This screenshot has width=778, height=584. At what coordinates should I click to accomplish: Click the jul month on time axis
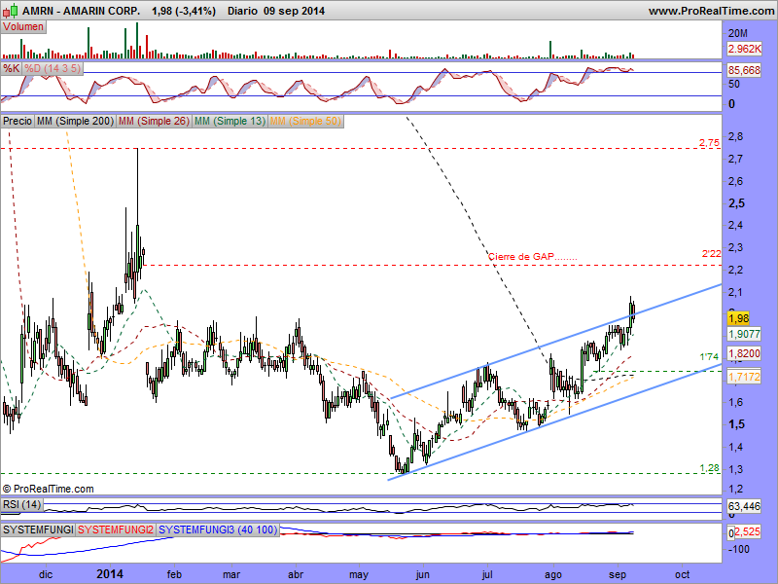click(487, 575)
